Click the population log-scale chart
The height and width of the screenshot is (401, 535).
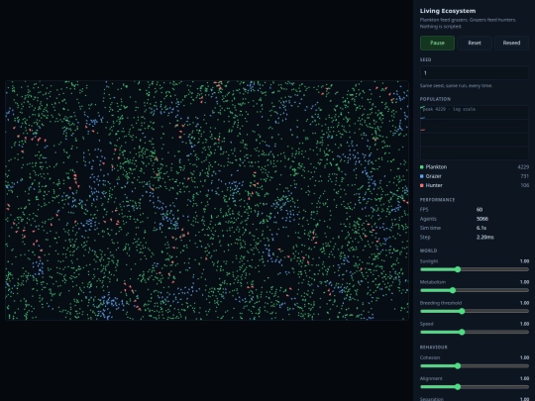(x=475, y=133)
